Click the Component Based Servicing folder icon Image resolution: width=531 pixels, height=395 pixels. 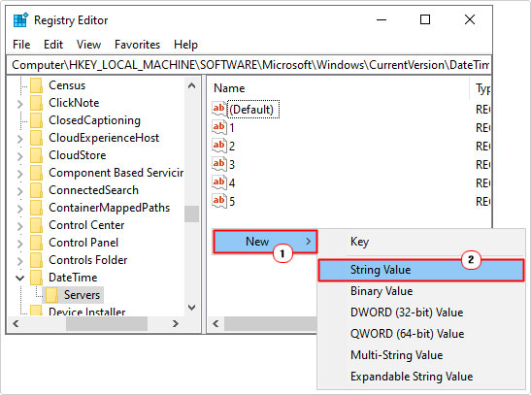[x=36, y=173]
